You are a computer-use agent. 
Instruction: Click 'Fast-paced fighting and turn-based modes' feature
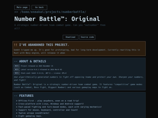tap(60, 107)
